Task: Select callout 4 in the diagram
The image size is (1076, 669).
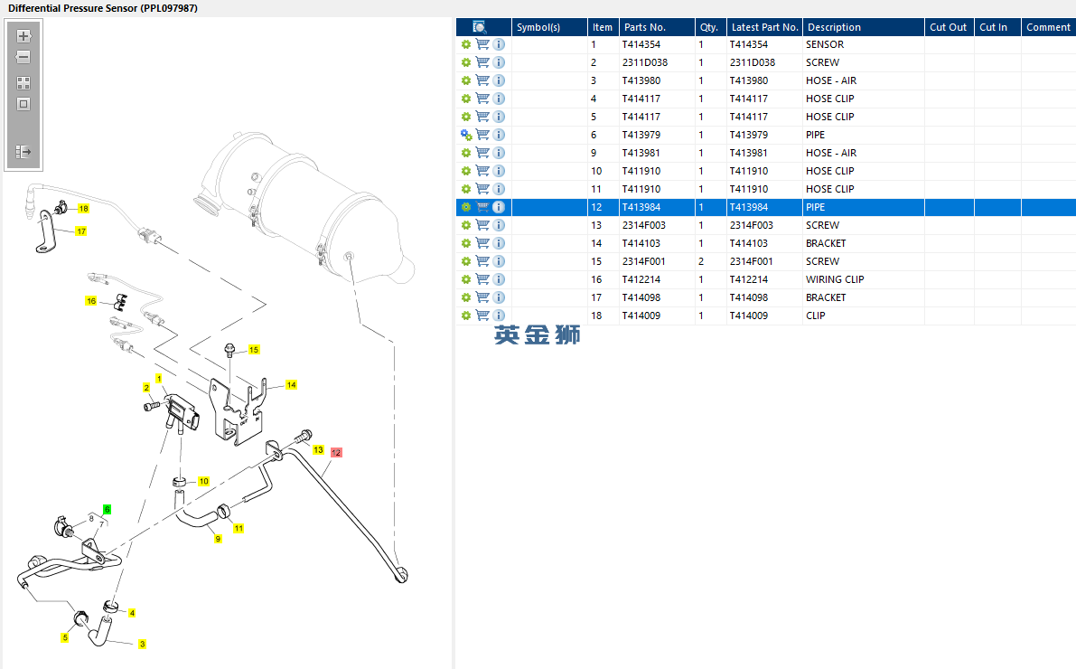Action: pos(132,613)
